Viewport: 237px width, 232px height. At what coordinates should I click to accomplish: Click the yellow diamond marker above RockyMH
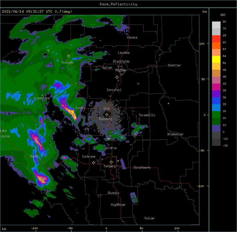(68, 56)
